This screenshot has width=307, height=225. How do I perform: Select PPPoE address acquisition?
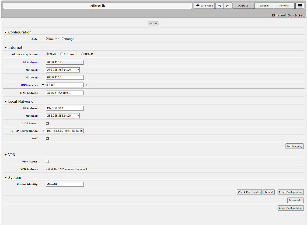[x=82, y=54]
